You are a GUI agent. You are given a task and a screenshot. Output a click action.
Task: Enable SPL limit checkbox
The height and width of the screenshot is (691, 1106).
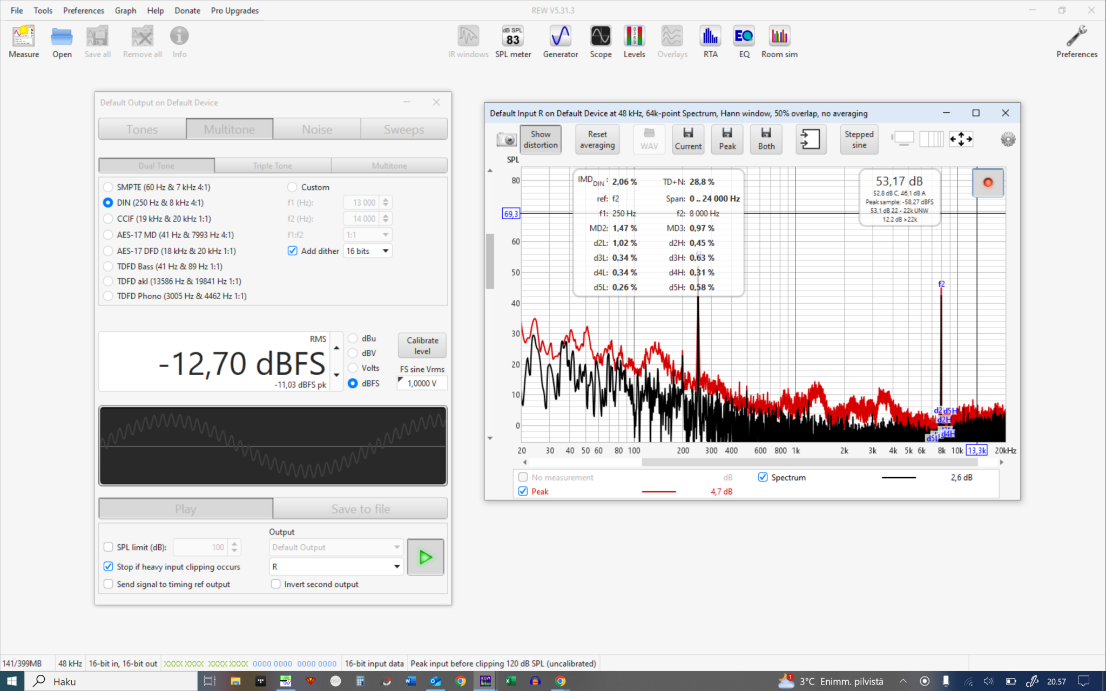point(108,547)
